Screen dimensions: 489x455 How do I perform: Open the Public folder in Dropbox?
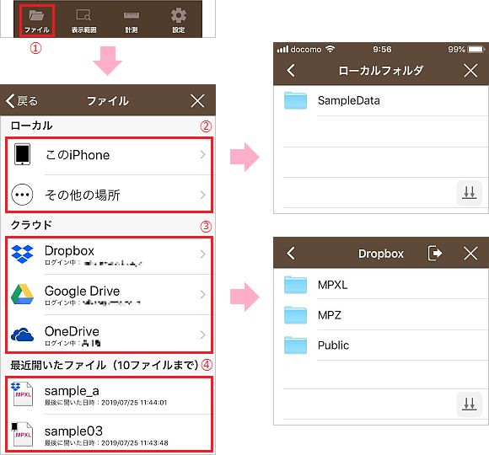pyautogui.click(x=381, y=345)
